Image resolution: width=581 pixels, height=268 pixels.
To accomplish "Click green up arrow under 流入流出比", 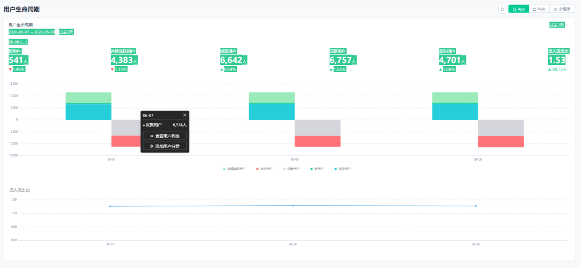I will 549,69.
